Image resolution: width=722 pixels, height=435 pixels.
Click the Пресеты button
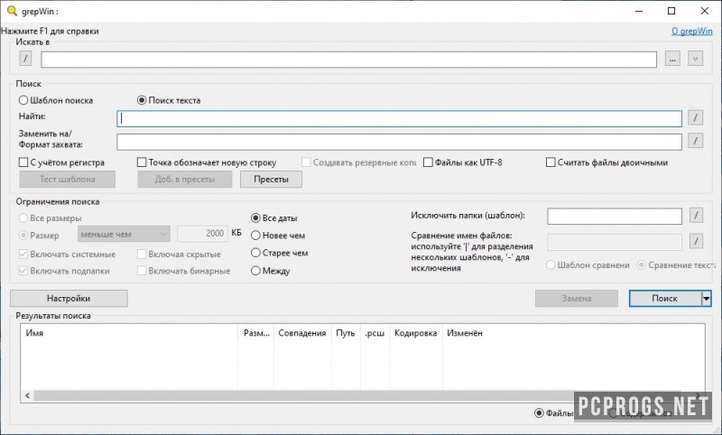click(x=271, y=179)
